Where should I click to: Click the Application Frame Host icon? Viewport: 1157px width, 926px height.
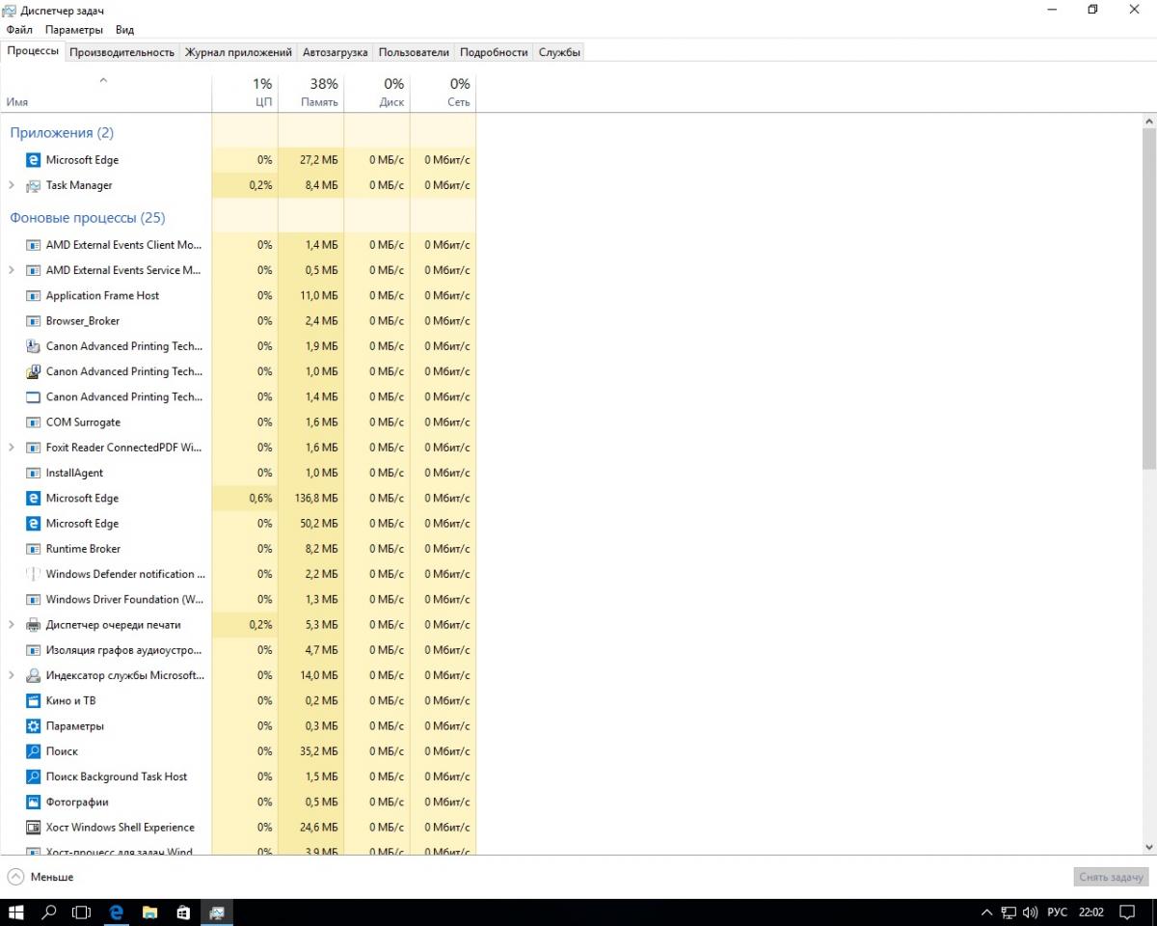[x=33, y=295]
